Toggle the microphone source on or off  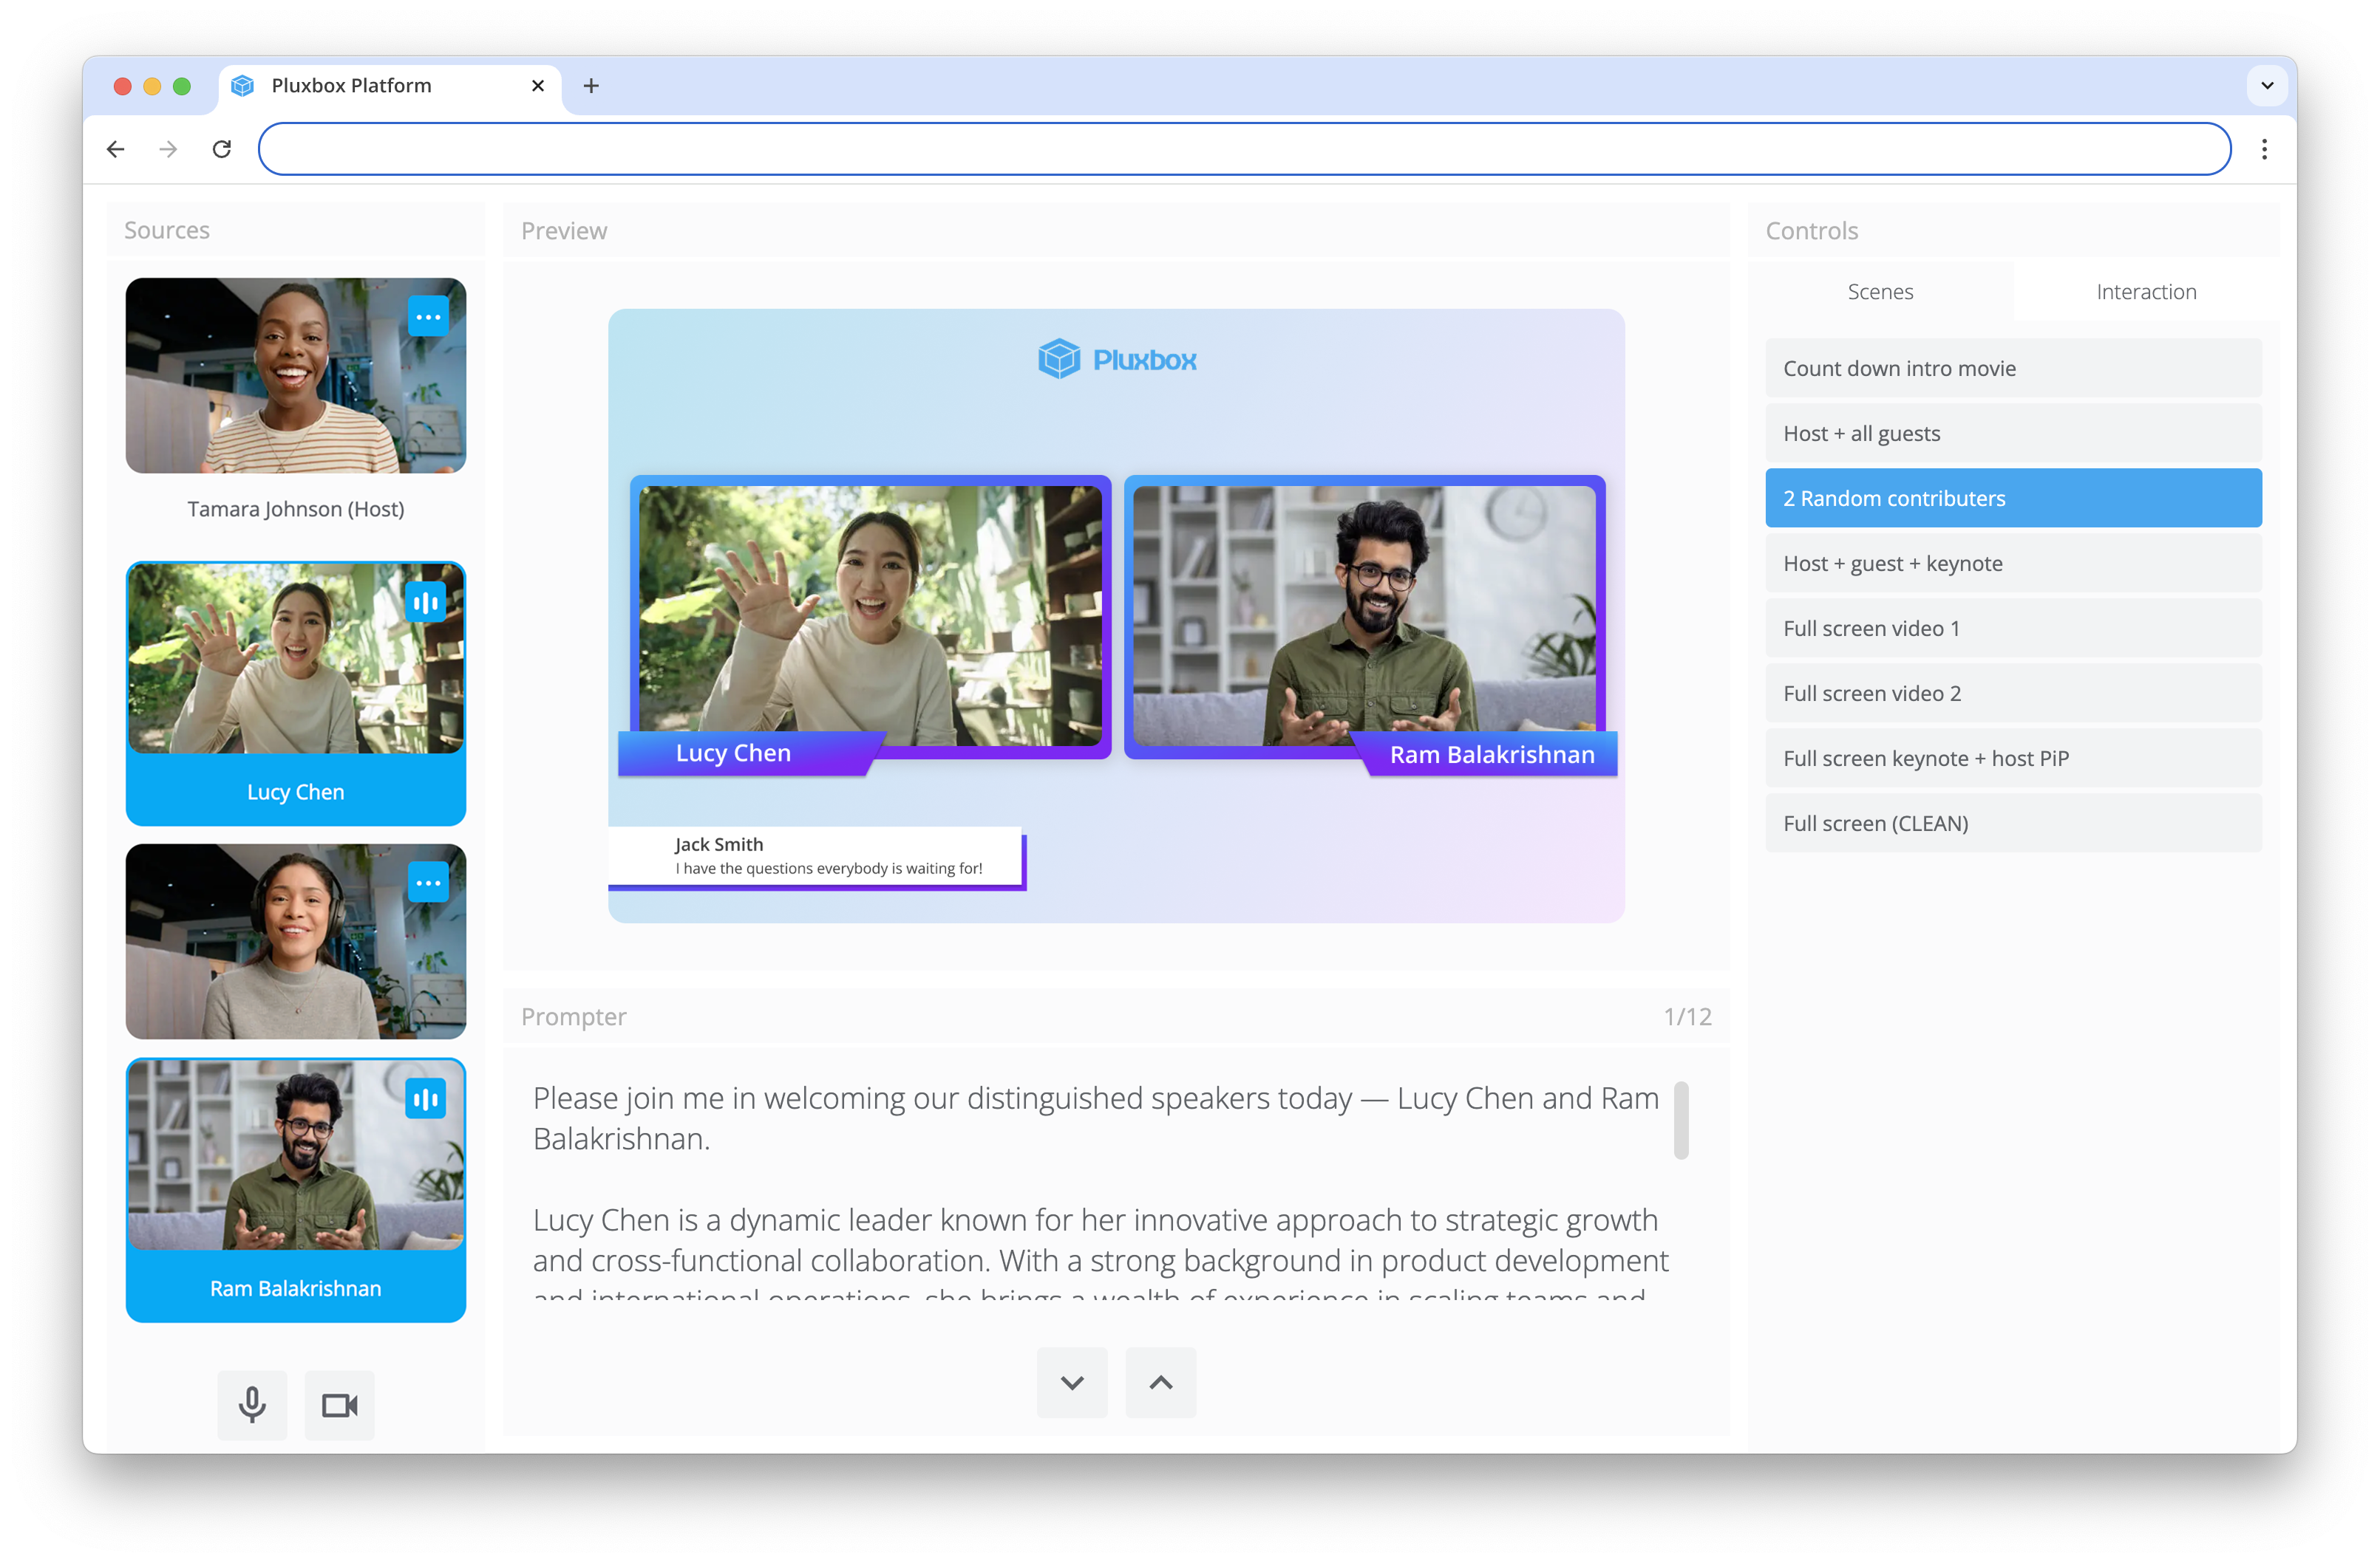[252, 1405]
